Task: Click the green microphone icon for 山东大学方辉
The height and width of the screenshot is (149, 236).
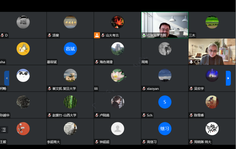Action: pyautogui.click(x=144, y=35)
